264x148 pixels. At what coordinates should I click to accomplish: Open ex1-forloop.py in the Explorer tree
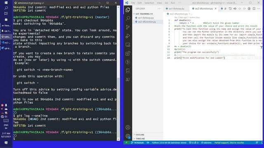pyautogui.click(x=146, y=18)
